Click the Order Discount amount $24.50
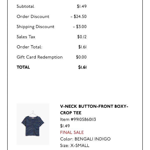 coord(78,16)
